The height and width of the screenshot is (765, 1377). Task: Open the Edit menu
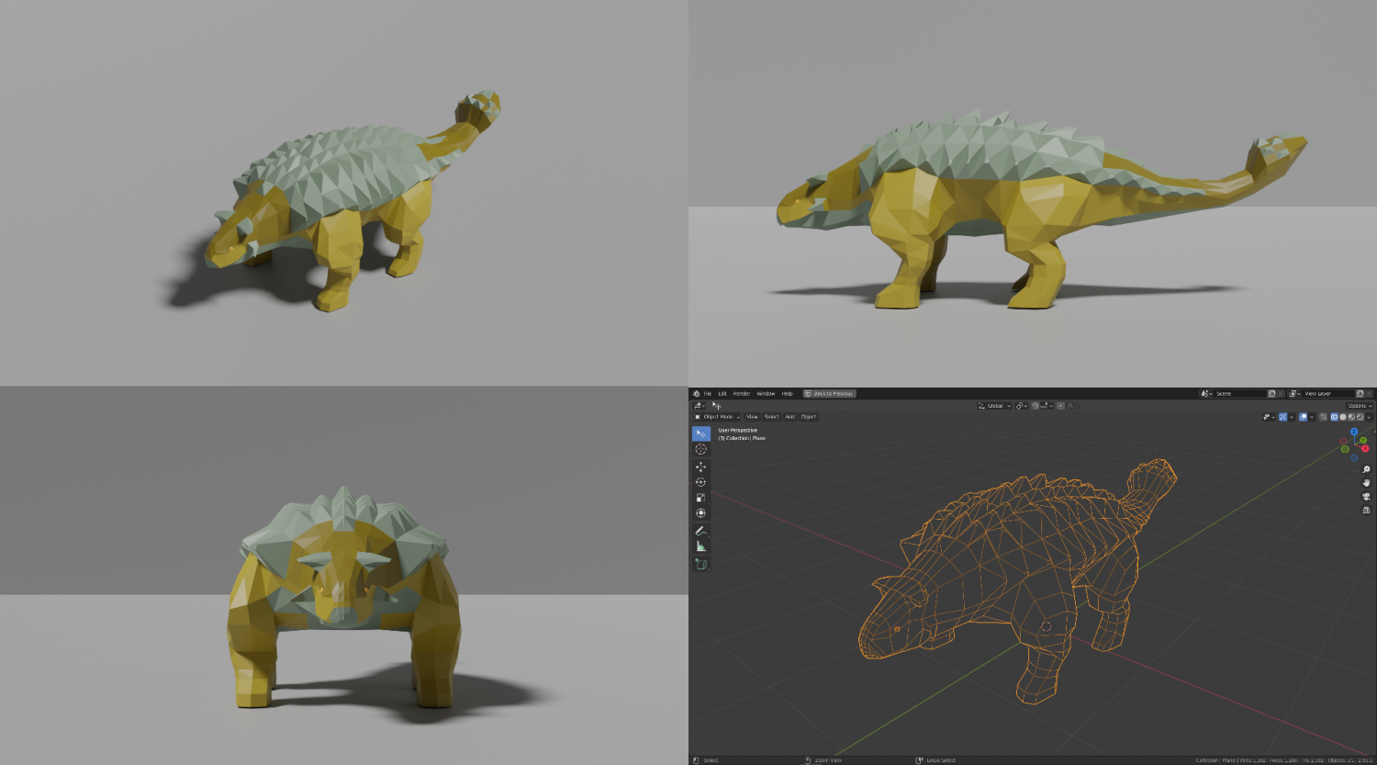pos(722,393)
